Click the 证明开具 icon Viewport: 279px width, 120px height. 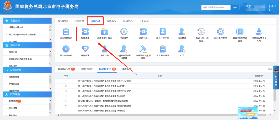click(143, 32)
